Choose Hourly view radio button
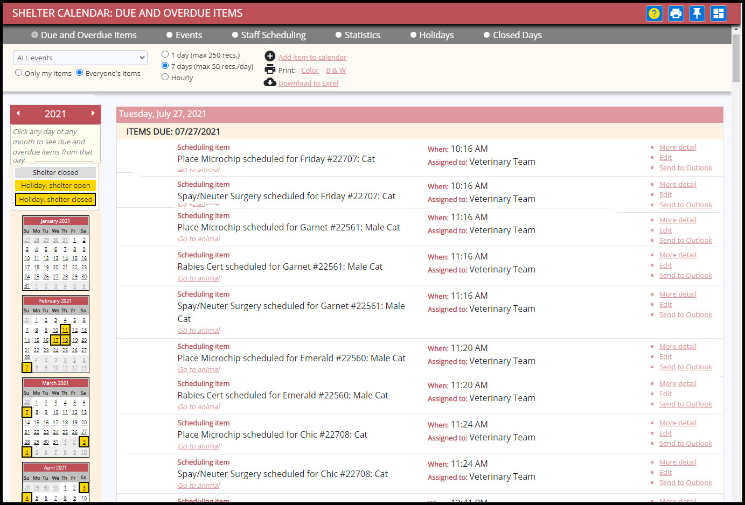Screen dimensions: 745x505 point(165,77)
